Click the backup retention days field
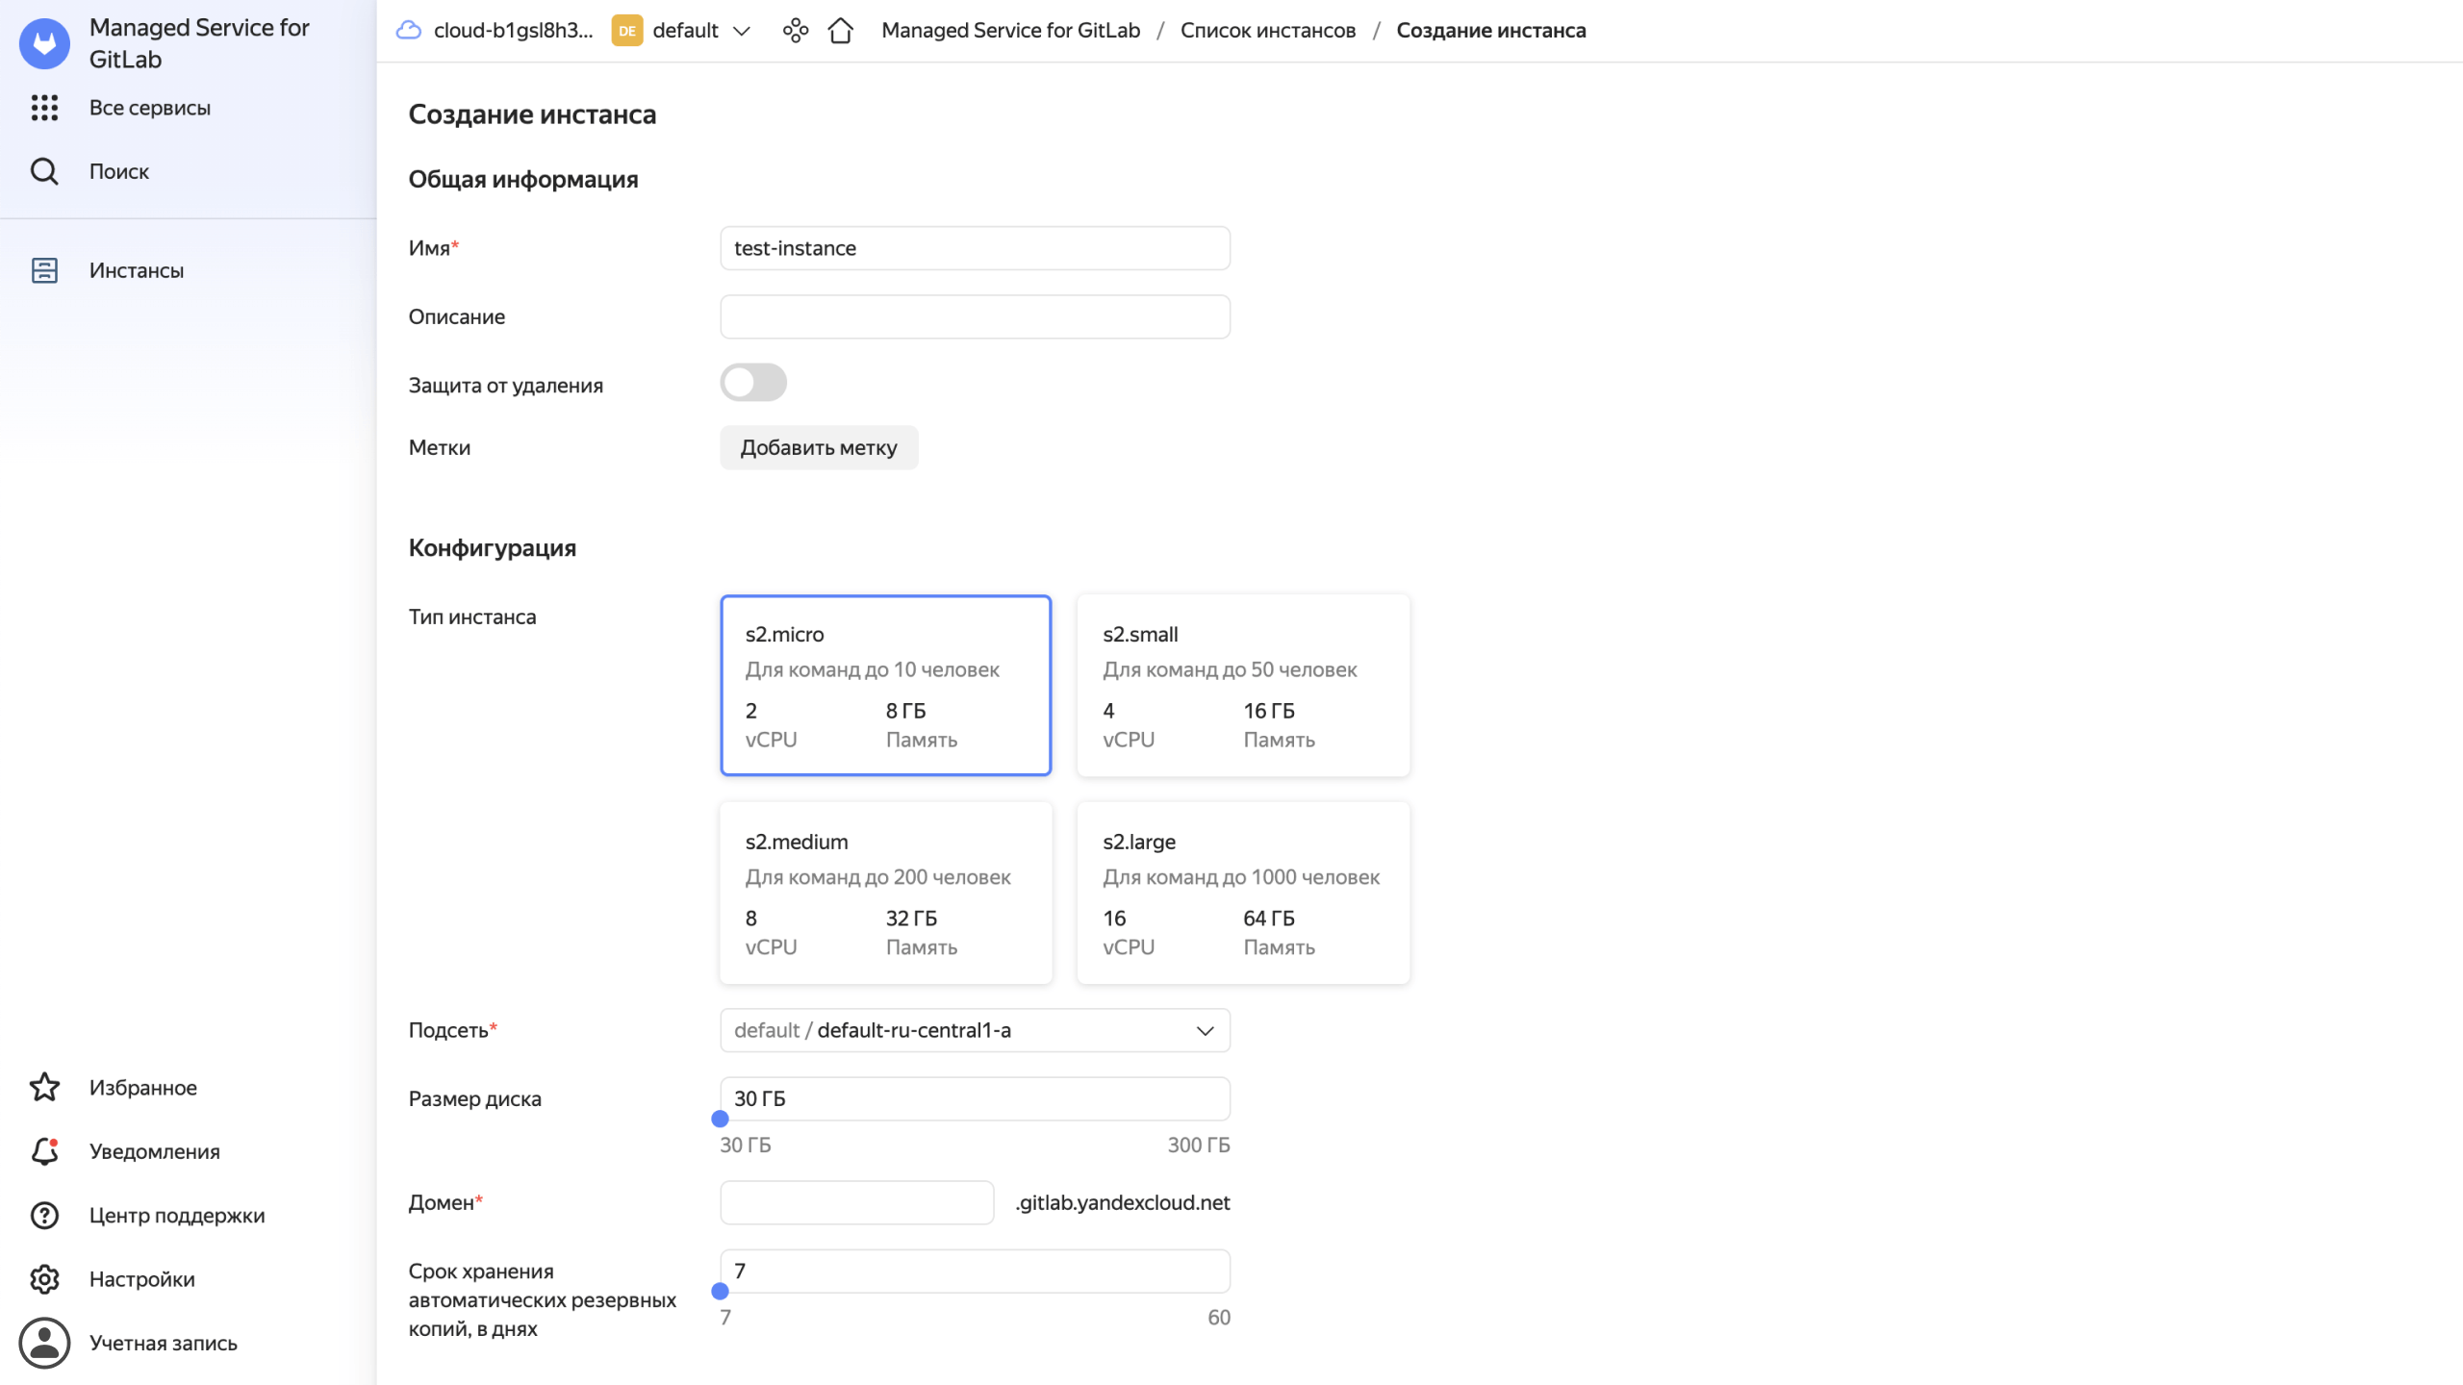 (975, 1271)
